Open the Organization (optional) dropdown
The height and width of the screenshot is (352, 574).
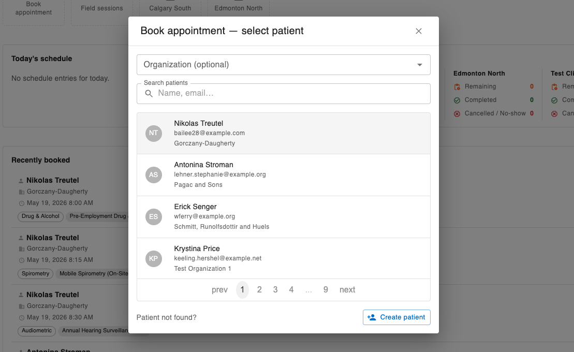(x=283, y=65)
